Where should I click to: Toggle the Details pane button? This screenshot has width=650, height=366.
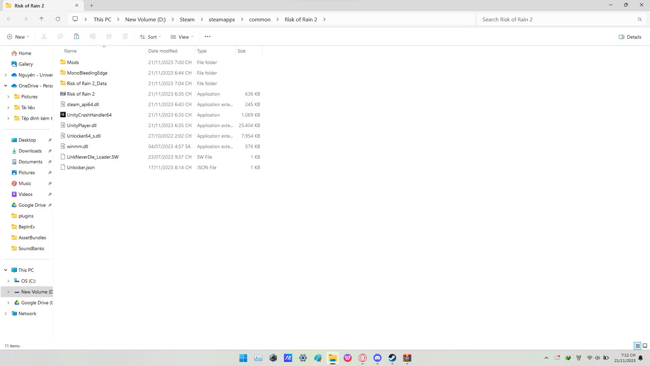[x=630, y=37]
